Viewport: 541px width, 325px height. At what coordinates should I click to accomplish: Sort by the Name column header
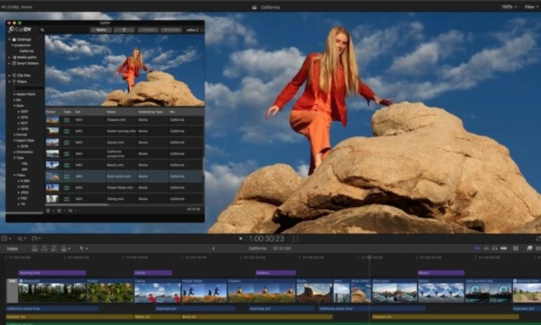(x=111, y=112)
